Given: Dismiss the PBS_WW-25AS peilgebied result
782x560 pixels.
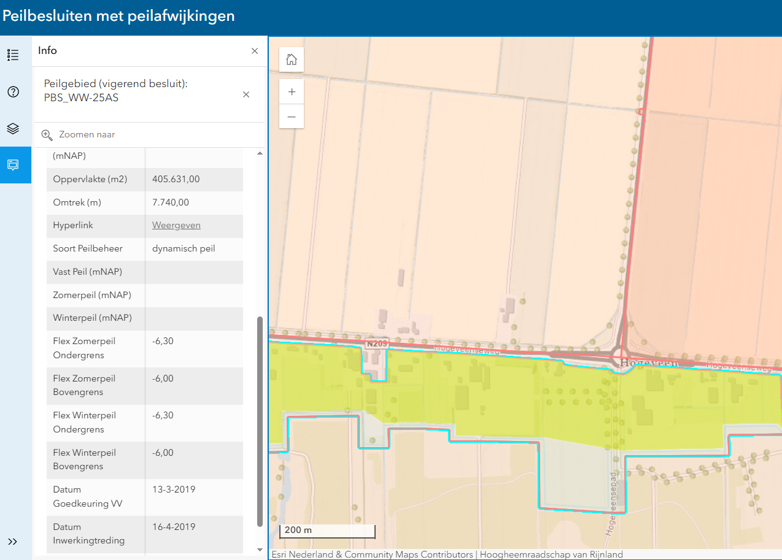Looking at the screenshot, I should (x=246, y=94).
